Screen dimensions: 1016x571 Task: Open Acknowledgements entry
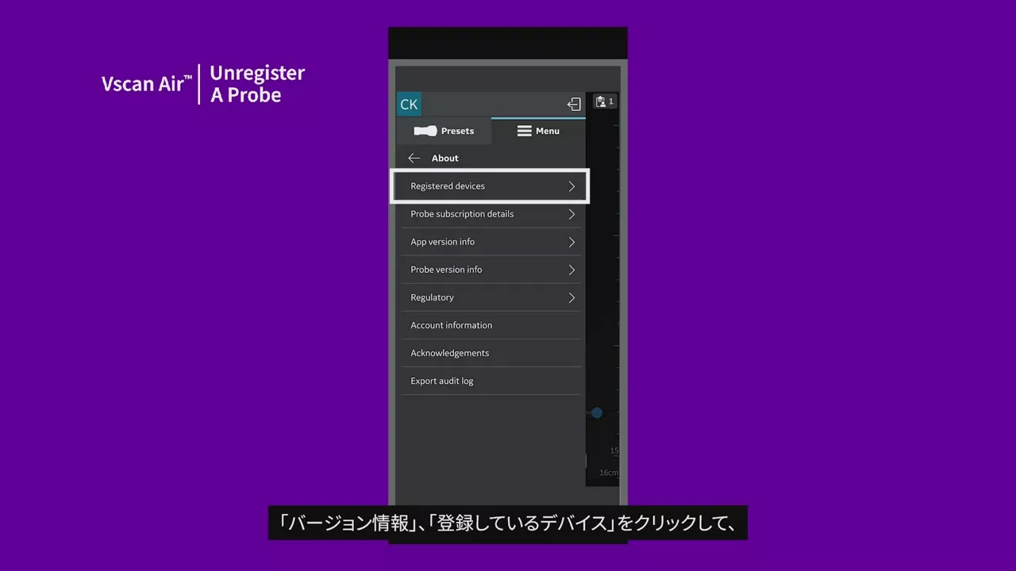(491, 353)
